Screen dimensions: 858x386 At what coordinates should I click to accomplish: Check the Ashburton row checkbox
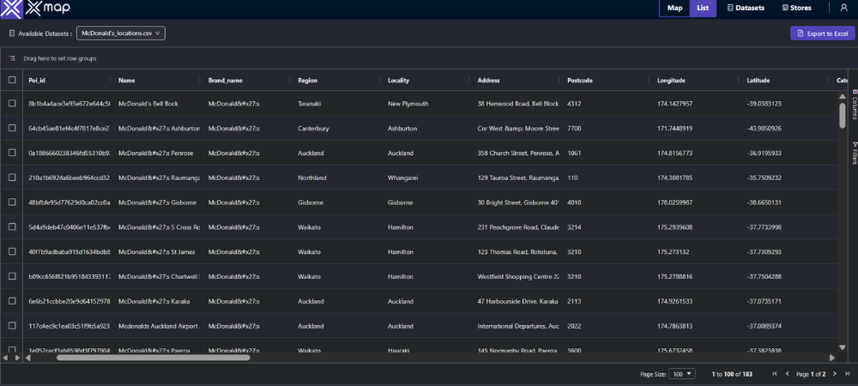(12, 129)
